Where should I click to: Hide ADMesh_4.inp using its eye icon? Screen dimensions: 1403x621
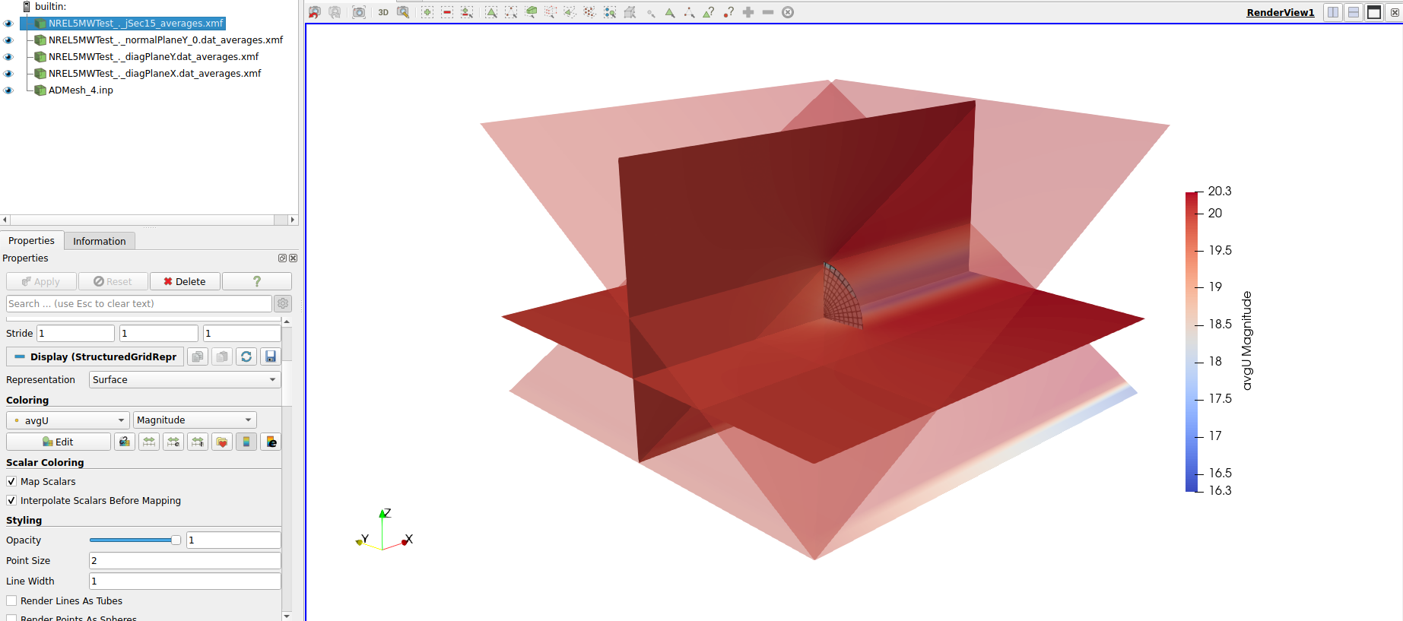coord(8,90)
